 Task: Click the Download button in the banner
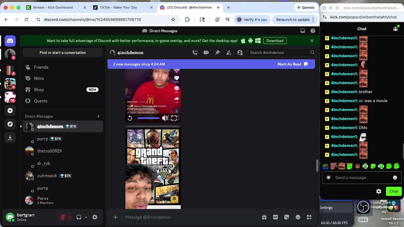[x=275, y=41]
